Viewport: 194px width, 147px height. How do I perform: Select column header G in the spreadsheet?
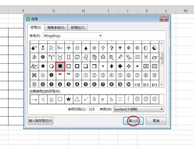click(54, 11)
